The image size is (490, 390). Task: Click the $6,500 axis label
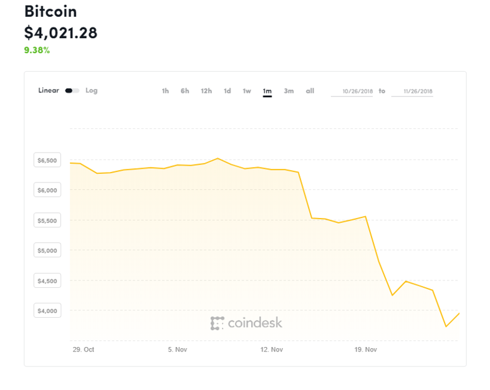[47, 160]
